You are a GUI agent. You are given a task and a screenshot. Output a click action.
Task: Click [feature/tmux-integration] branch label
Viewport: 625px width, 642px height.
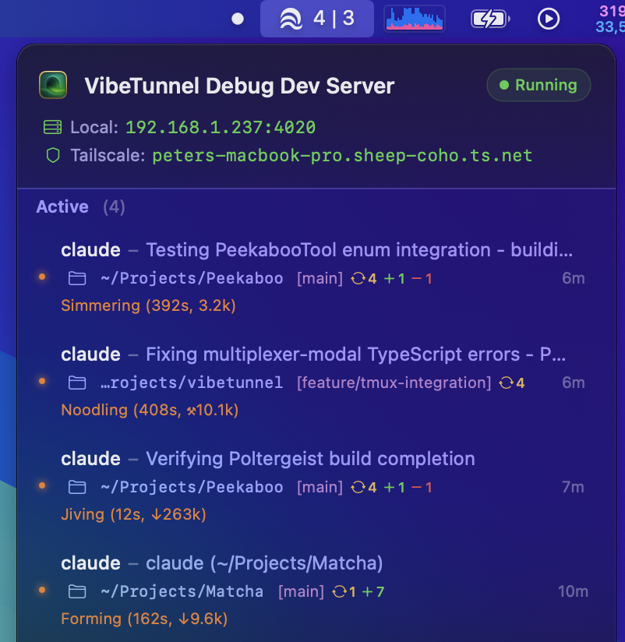click(394, 383)
